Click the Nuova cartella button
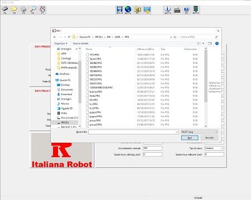 80,43
